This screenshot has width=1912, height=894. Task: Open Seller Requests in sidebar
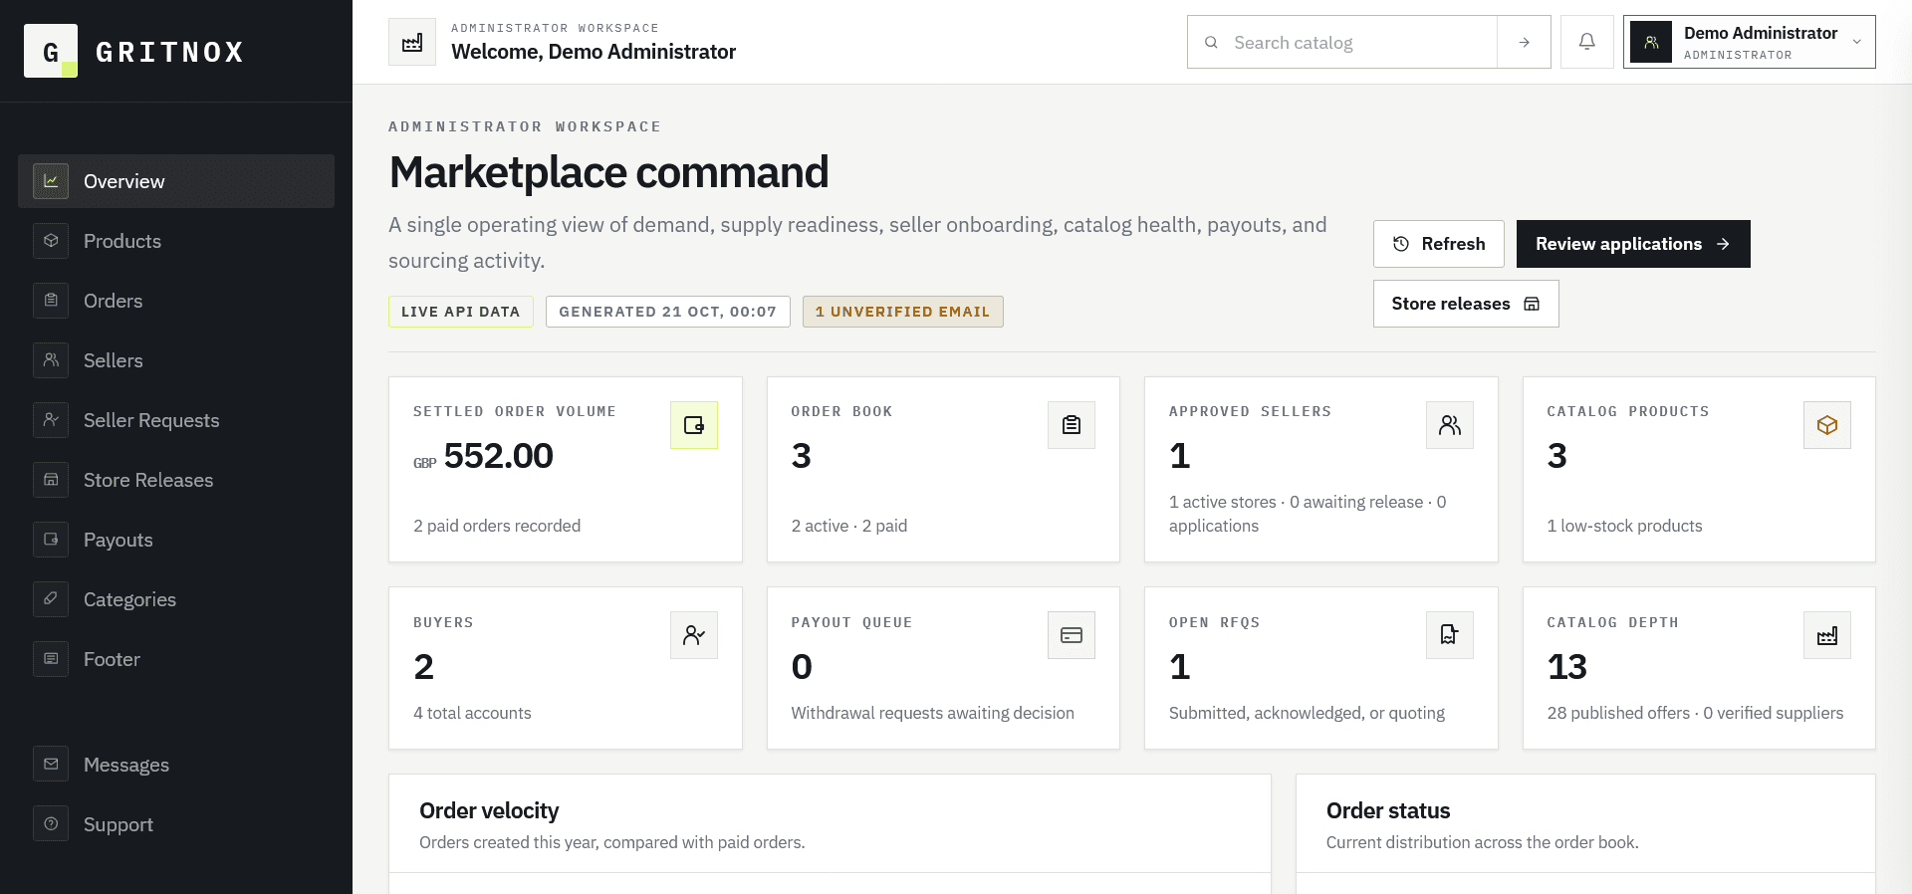point(176,420)
